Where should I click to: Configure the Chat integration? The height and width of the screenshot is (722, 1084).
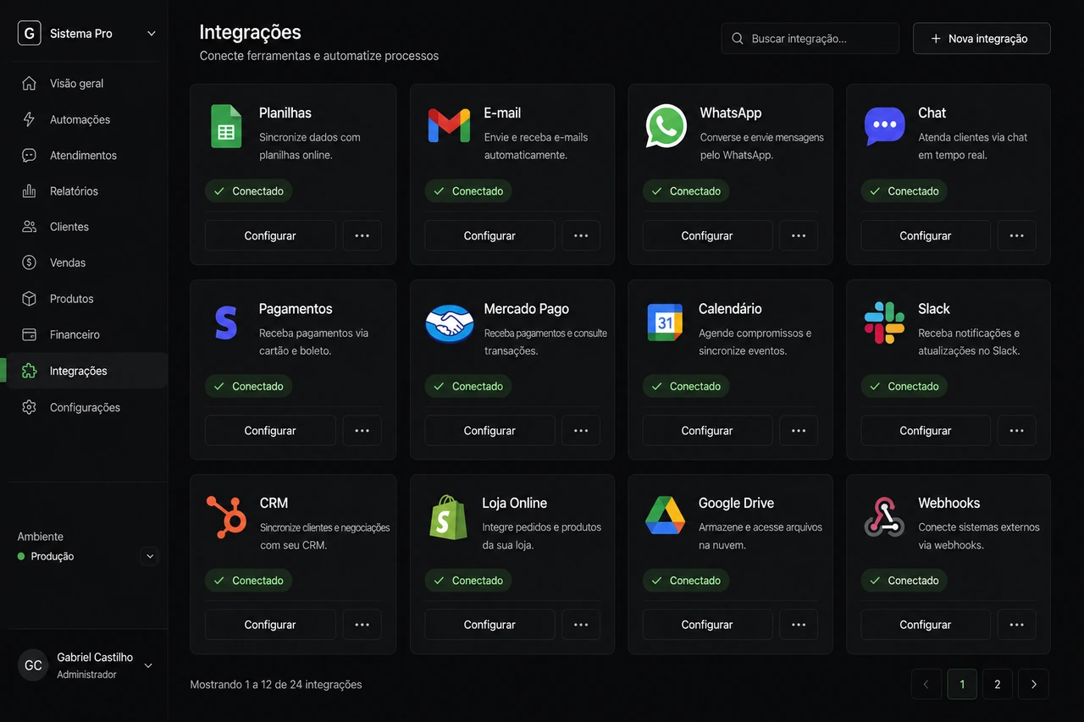pyautogui.click(x=926, y=235)
